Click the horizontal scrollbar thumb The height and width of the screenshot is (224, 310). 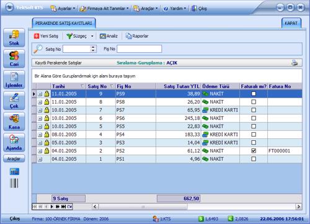143,207
